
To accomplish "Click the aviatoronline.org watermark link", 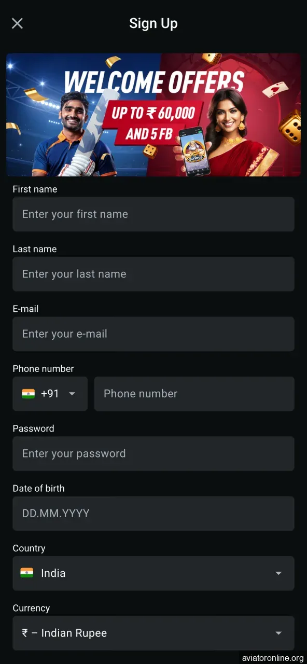I will 272,657.
